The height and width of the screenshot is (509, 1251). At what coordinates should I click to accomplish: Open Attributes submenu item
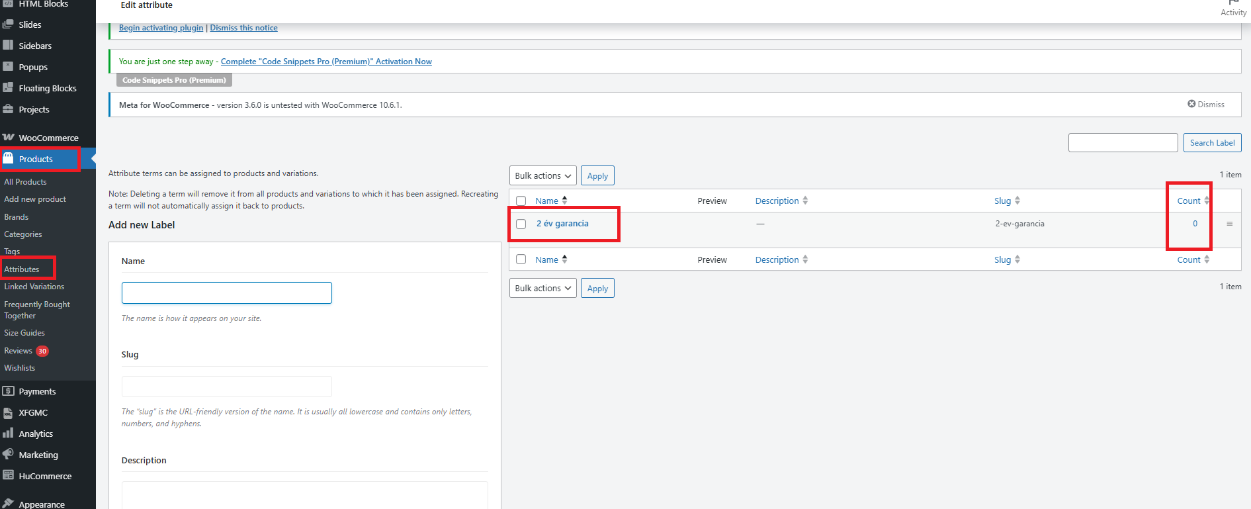[22, 269]
